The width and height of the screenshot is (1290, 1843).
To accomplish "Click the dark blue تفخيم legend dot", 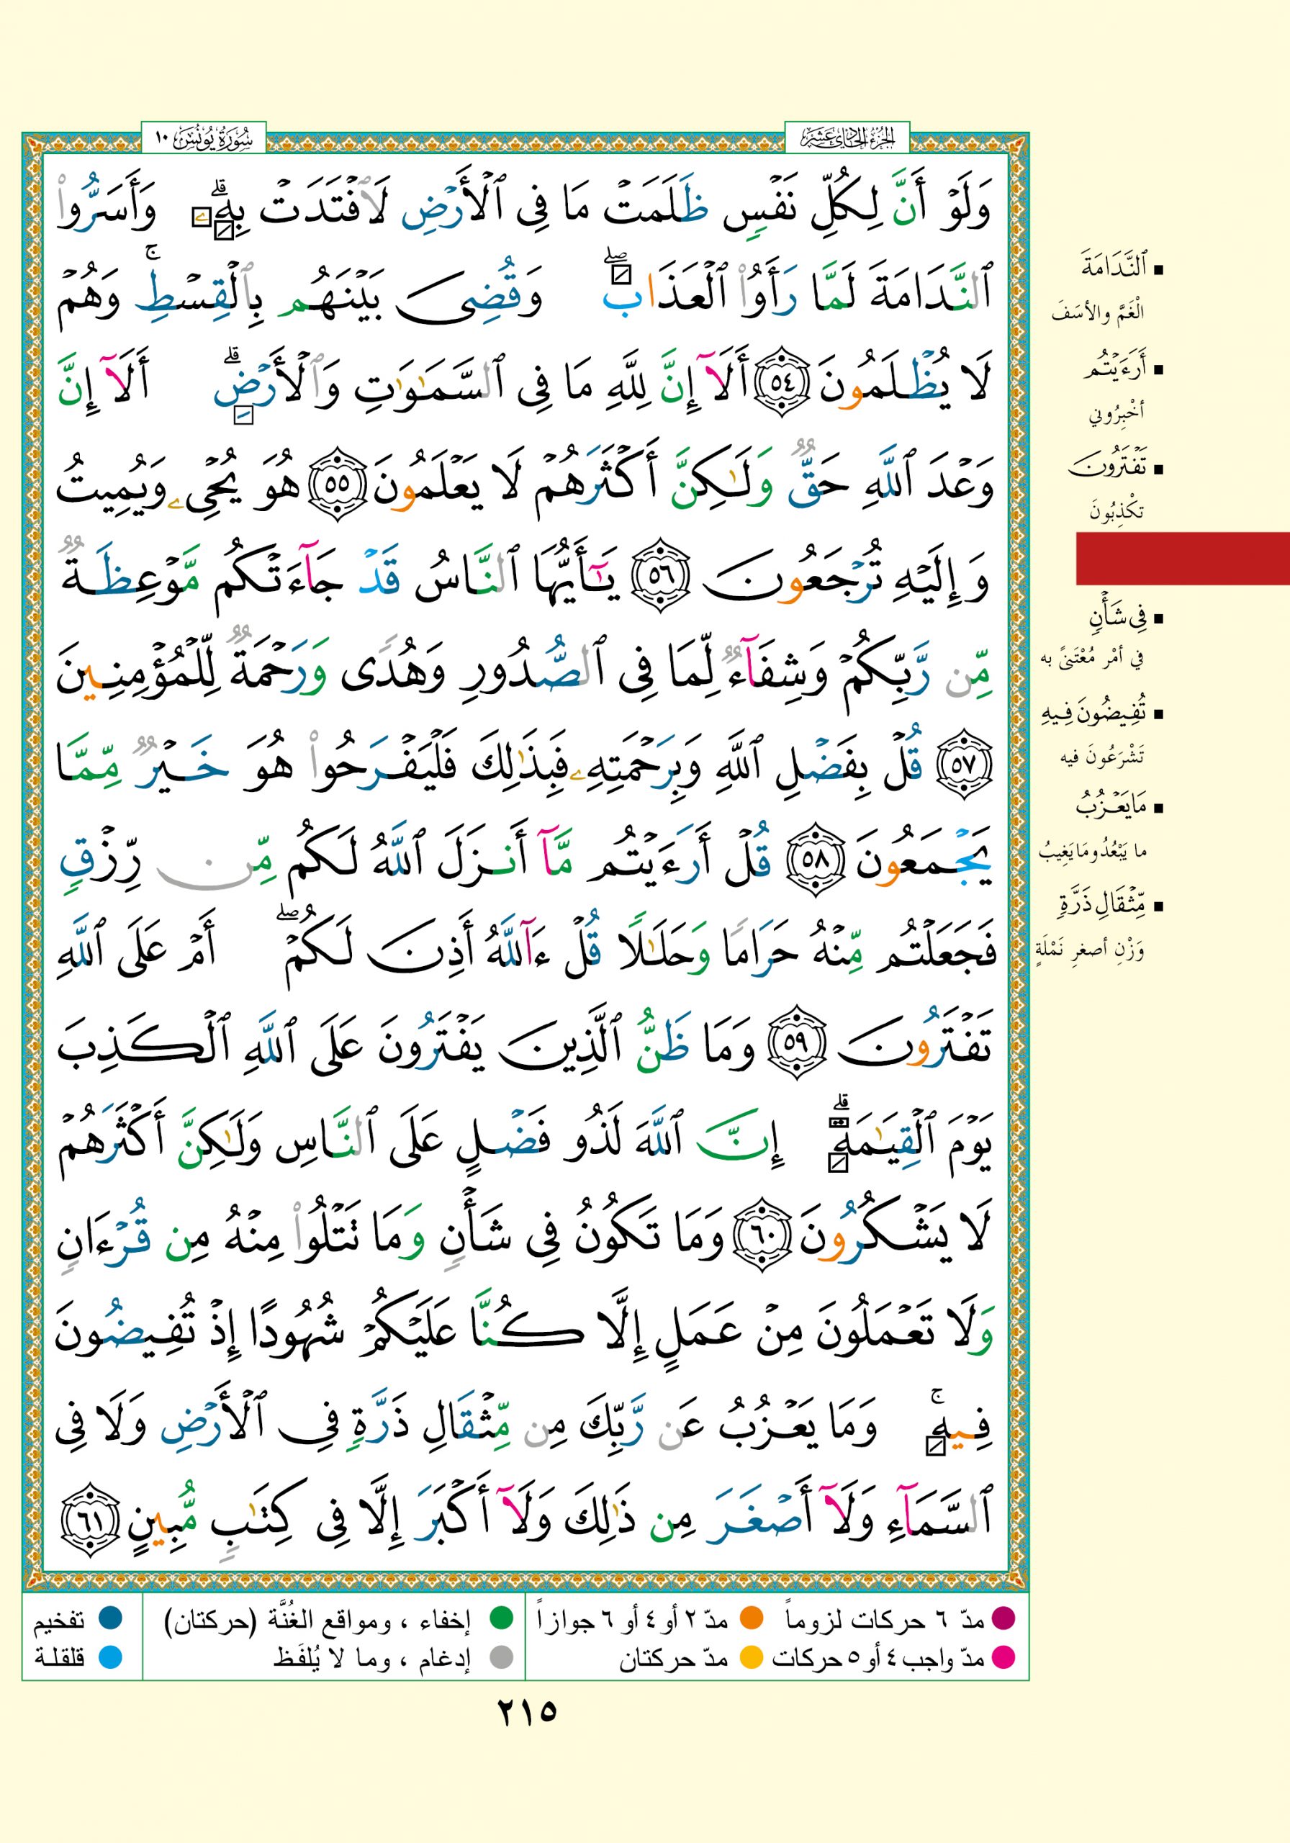I will point(110,1618).
